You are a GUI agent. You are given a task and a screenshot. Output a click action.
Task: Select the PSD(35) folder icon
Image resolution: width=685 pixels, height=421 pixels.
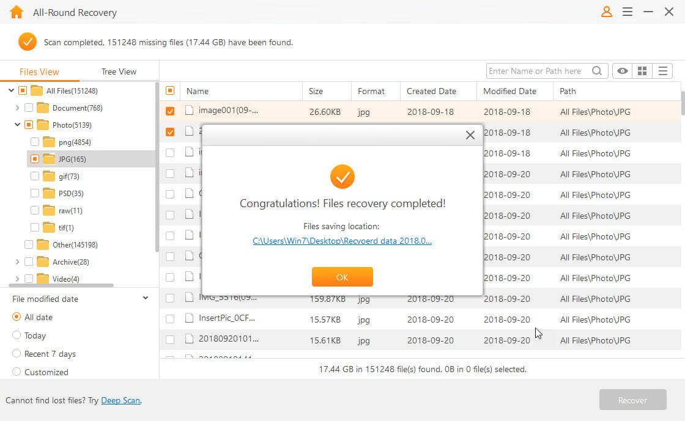(50, 194)
